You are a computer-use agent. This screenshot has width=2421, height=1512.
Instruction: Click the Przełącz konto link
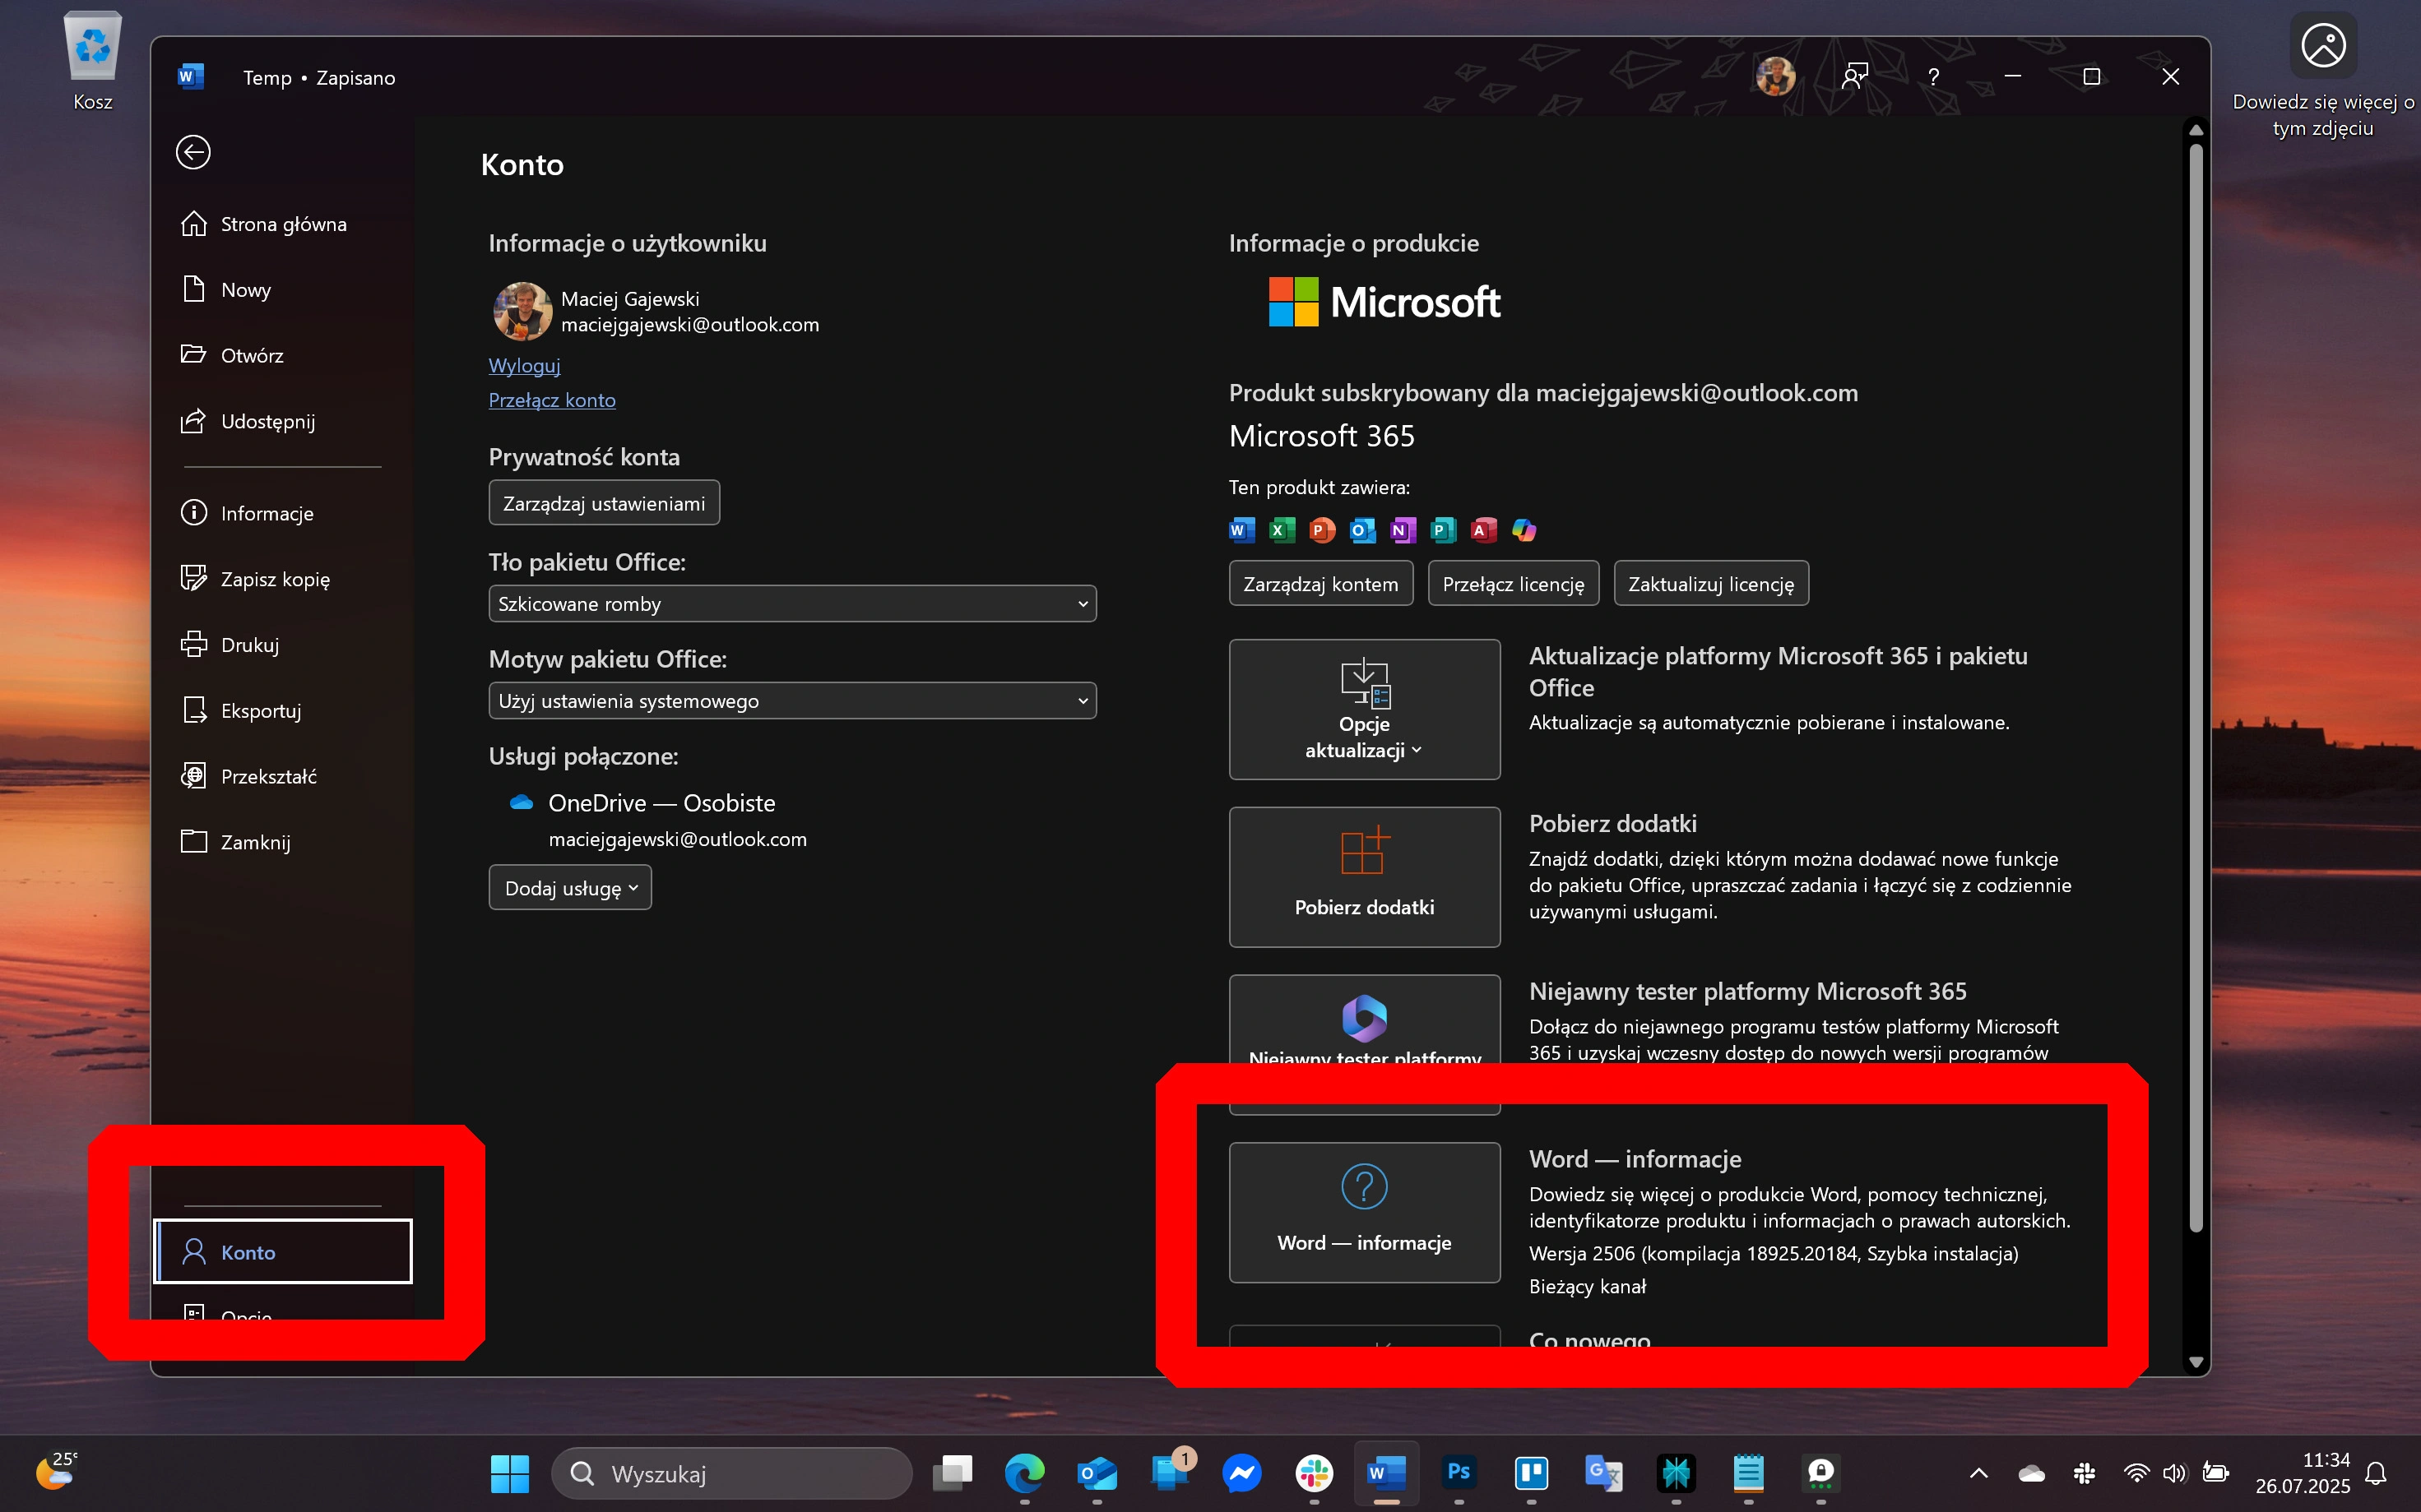coord(552,400)
